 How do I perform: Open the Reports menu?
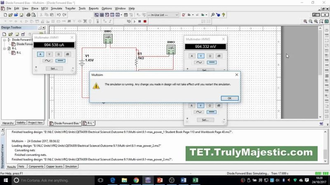coord(94,8)
